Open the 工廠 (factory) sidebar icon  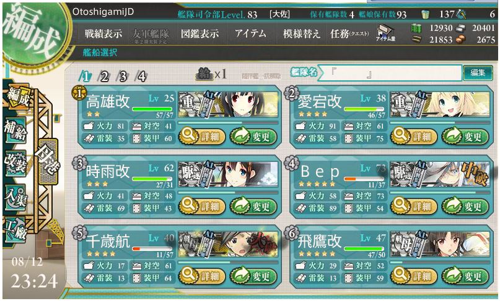(15, 230)
